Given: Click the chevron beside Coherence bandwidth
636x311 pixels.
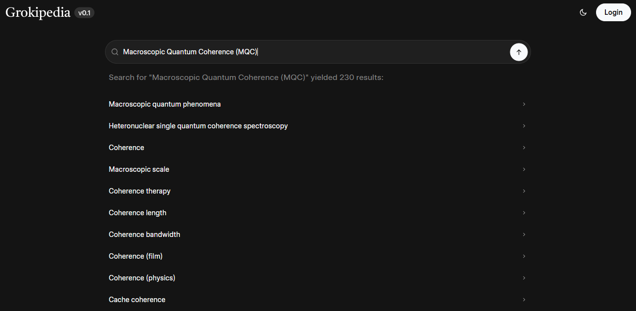Looking at the screenshot, I should 524,234.
